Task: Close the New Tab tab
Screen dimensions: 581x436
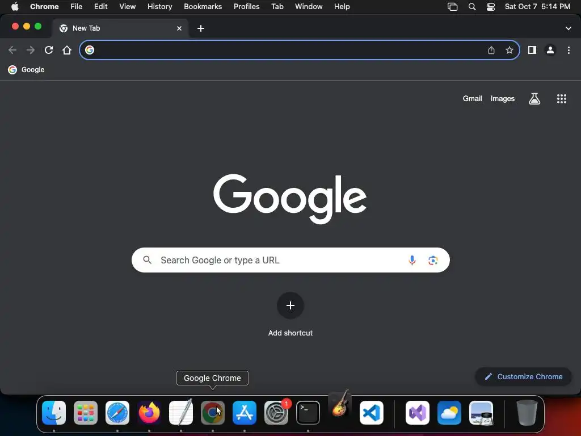Action: tap(179, 28)
